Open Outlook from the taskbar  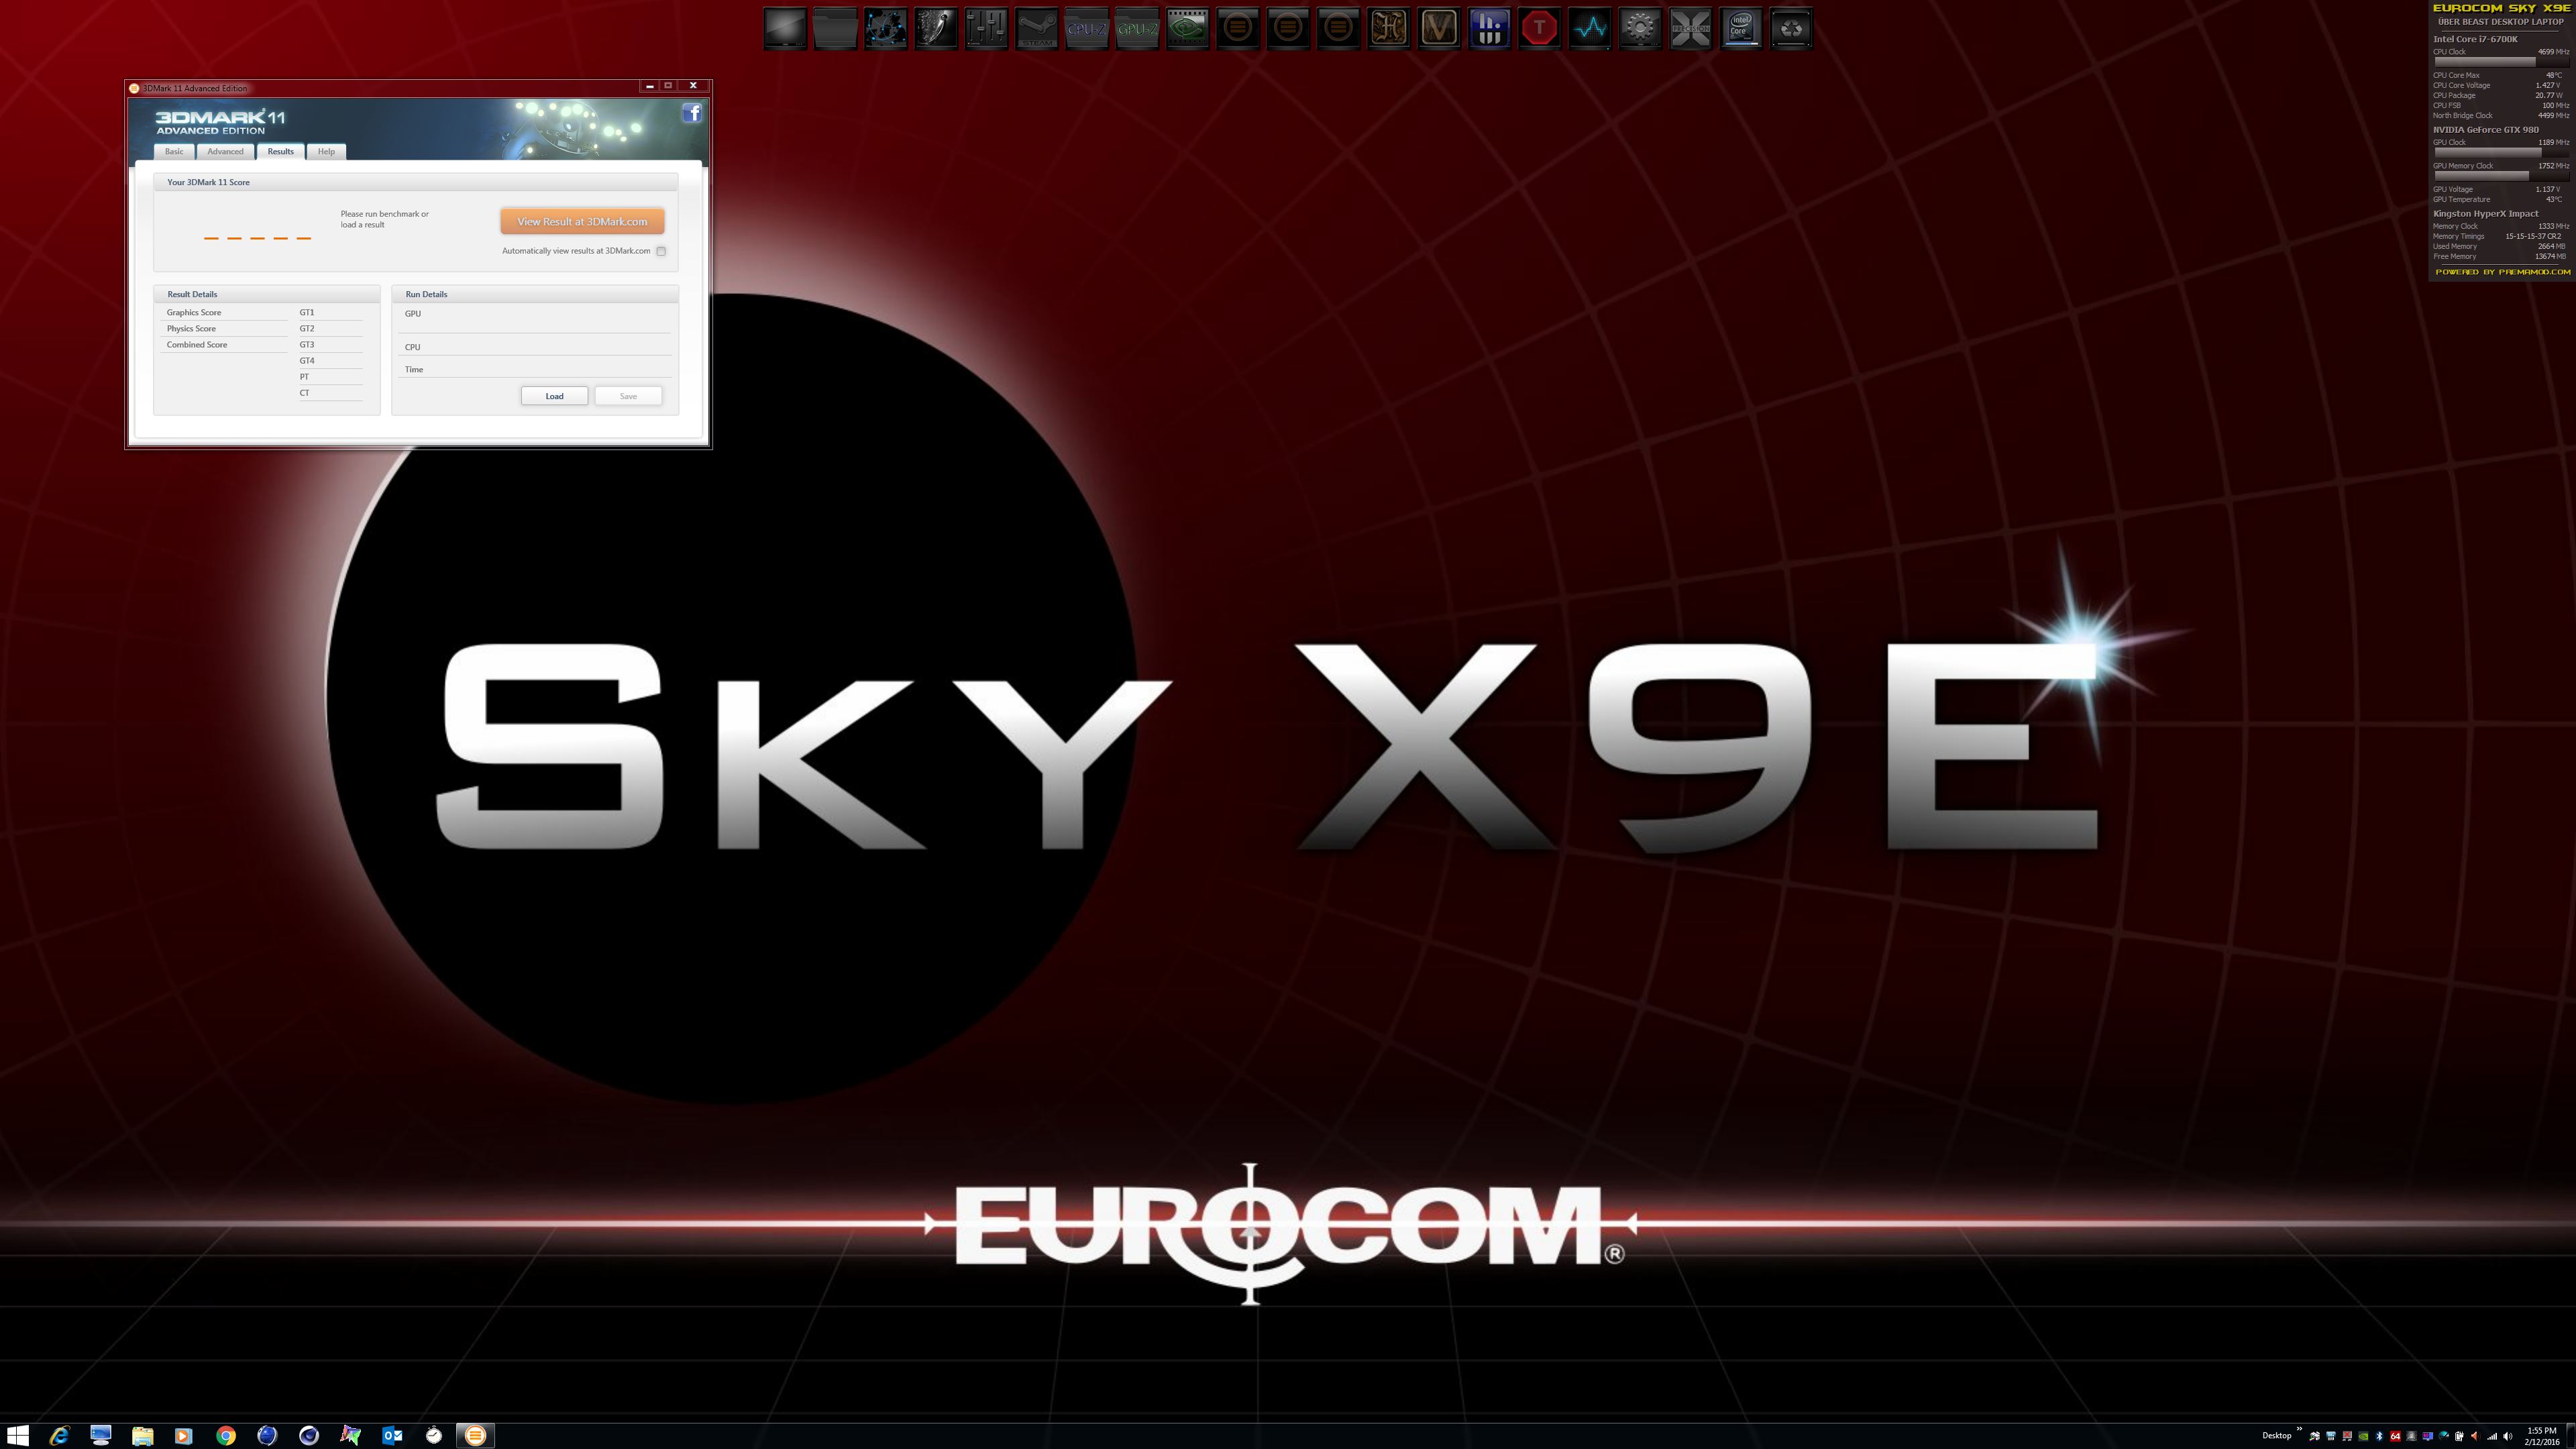tap(392, 1436)
